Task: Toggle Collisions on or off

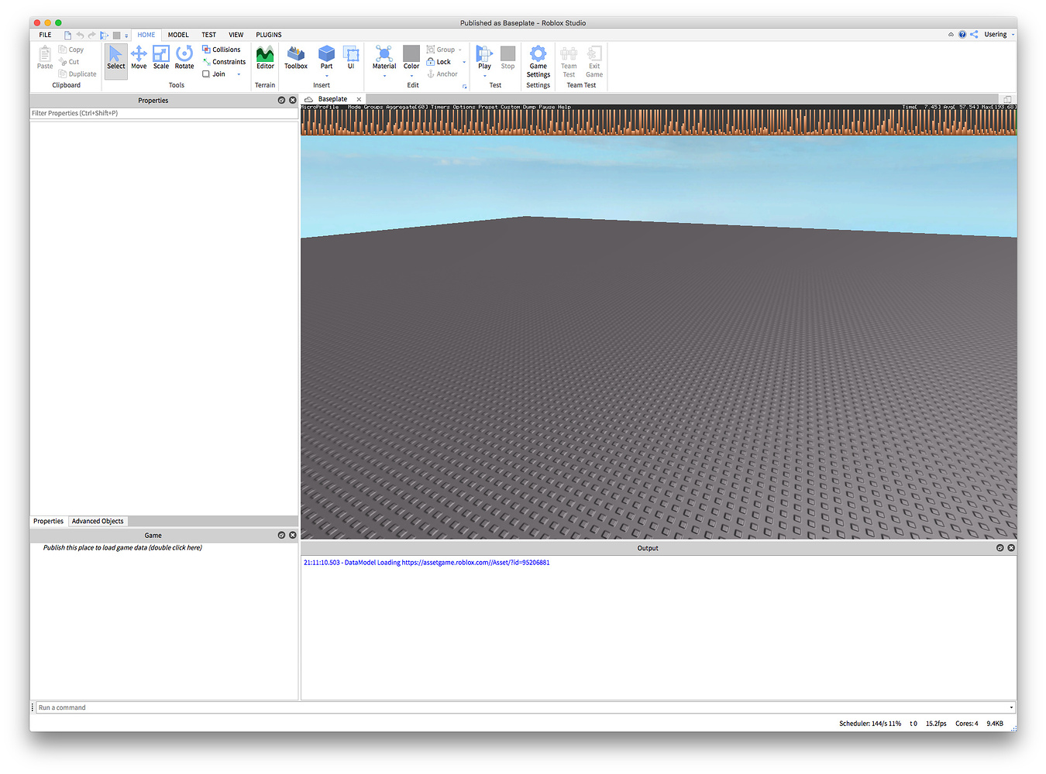Action: [x=222, y=50]
